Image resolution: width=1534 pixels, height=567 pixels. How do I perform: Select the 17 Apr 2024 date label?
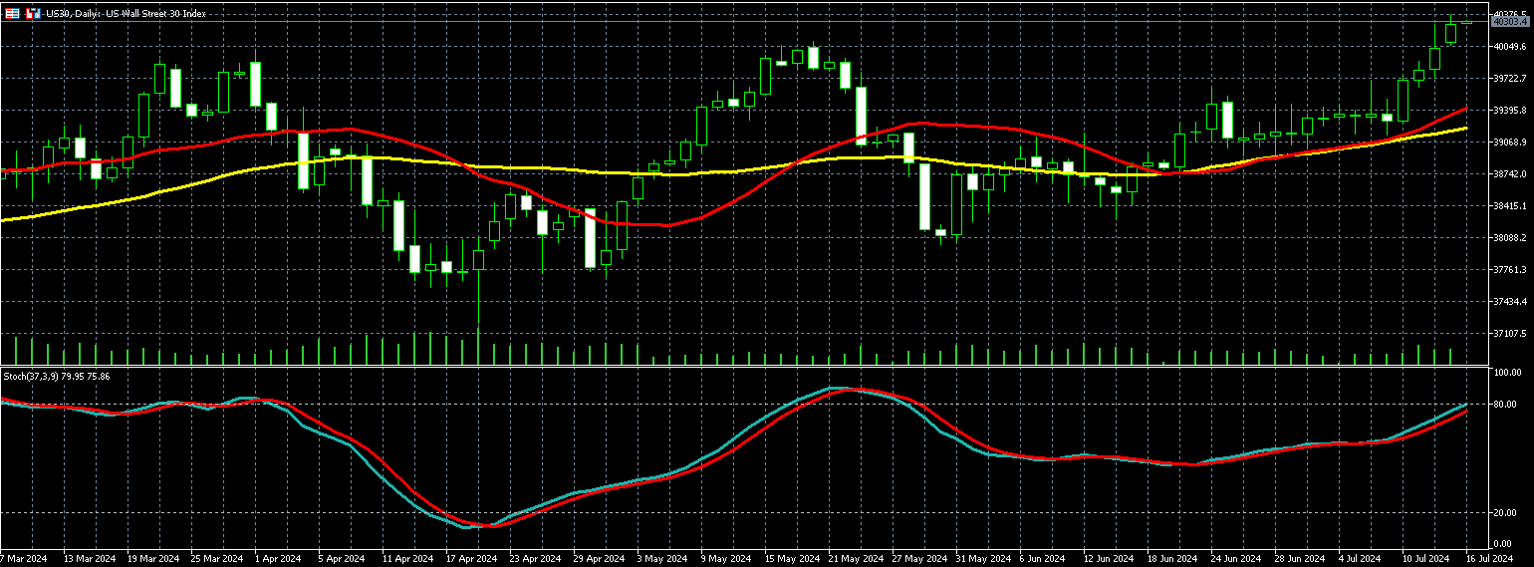(x=472, y=559)
